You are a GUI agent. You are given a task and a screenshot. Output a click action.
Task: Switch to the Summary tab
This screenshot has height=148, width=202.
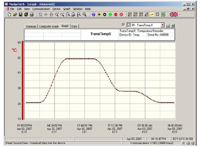tap(31, 26)
